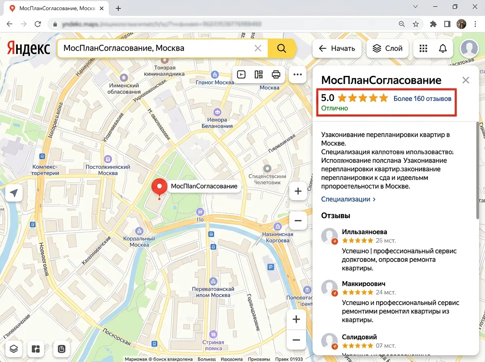Click the Отлично rating label

pyautogui.click(x=335, y=108)
